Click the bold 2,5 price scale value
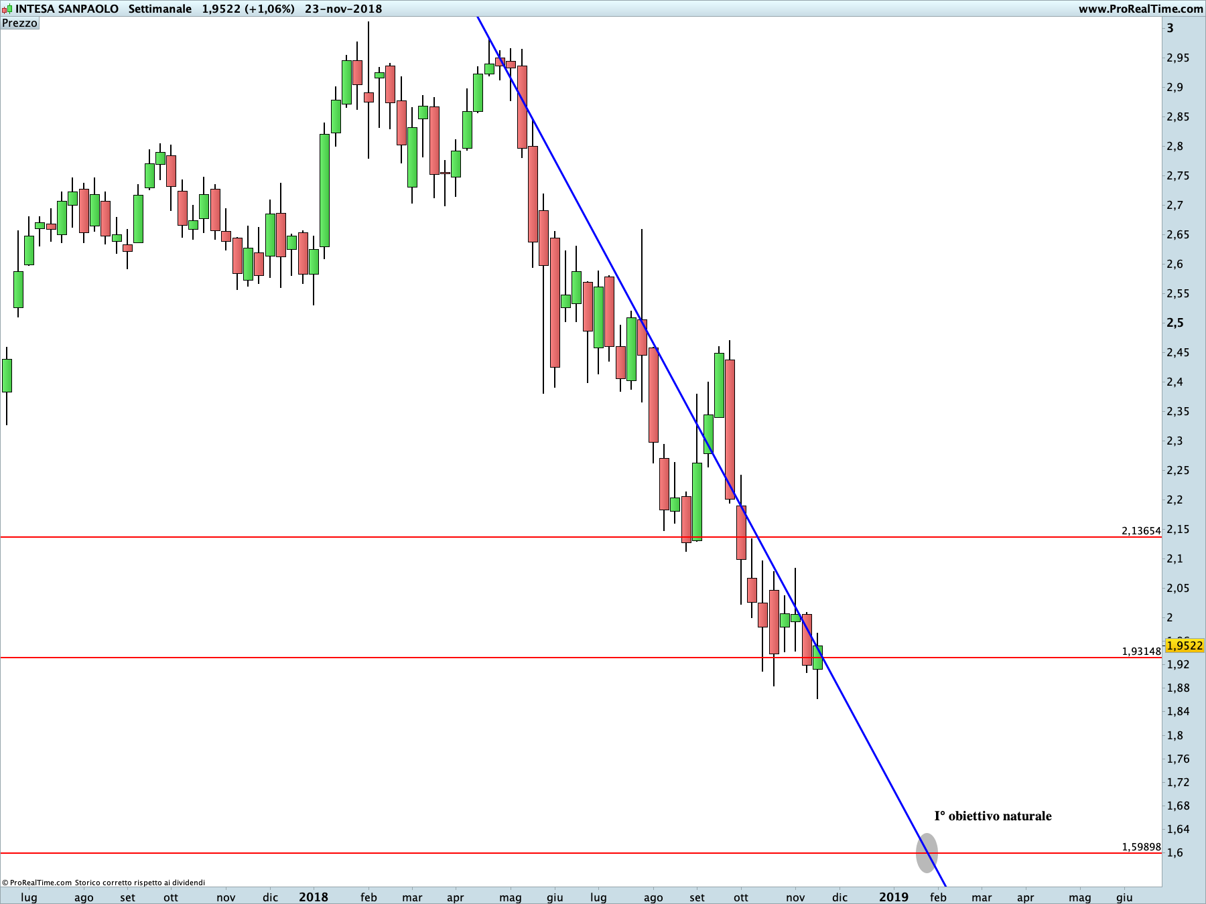 (x=1175, y=323)
